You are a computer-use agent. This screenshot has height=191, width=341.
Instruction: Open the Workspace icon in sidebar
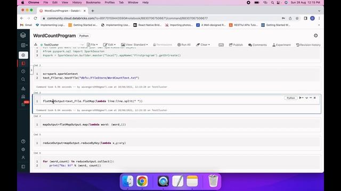(x=23, y=63)
